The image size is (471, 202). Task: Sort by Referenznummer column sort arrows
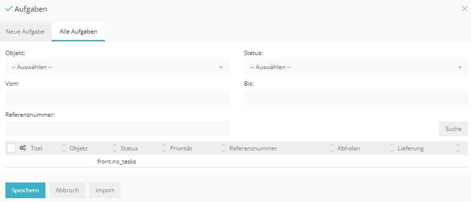coord(332,148)
